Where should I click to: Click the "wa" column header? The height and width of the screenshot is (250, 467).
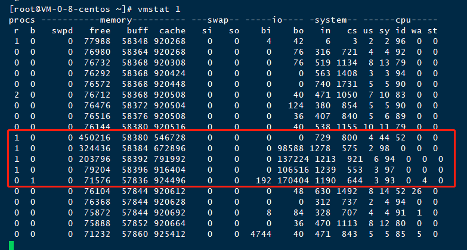[x=416, y=31]
